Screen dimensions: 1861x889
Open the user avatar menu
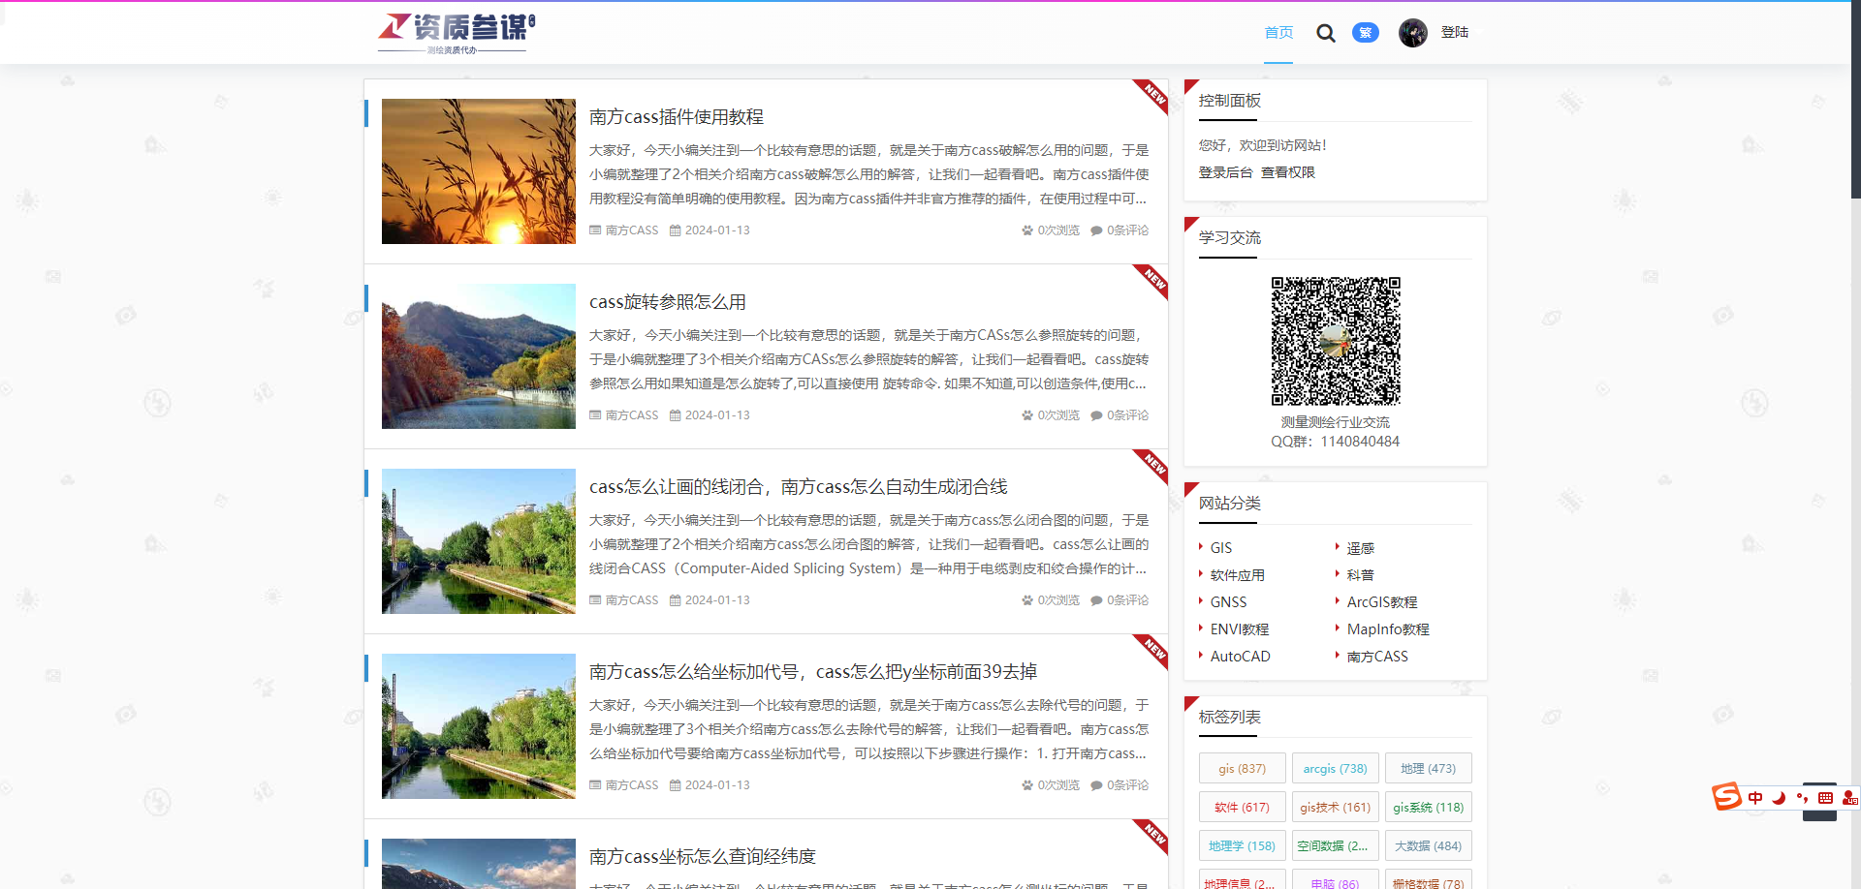(1413, 32)
